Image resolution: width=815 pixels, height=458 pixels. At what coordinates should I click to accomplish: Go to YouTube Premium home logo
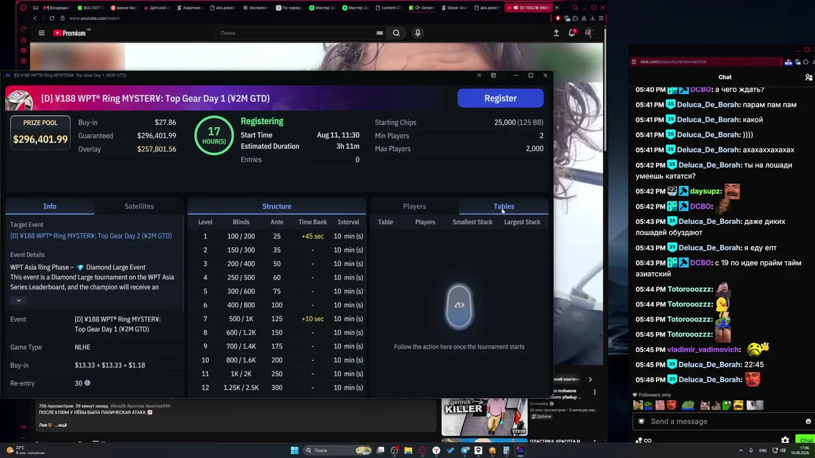coord(69,33)
